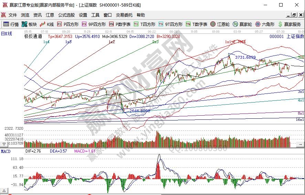Viewport: 305px width, 195px height.
Task: Open the 行情 quotes list toolbar icon
Action: [x=11, y=24]
